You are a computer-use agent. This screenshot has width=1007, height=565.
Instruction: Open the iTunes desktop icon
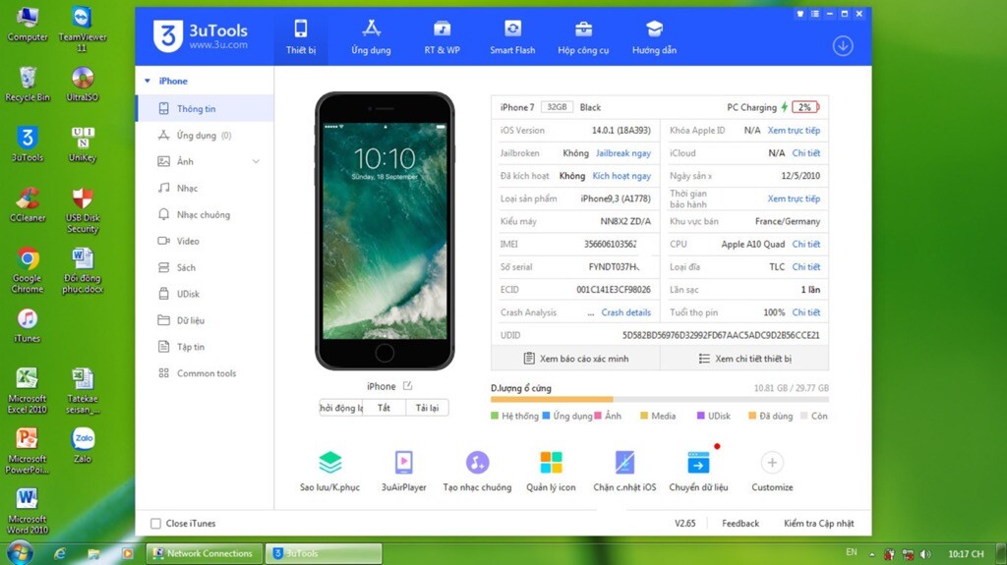click(27, 325)
